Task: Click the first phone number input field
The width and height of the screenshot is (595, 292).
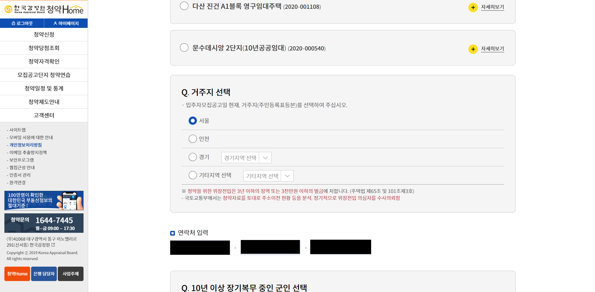Action: coord(200,247)
